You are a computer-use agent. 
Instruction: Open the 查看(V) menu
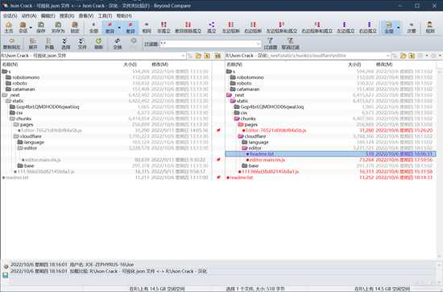(86, 16)
